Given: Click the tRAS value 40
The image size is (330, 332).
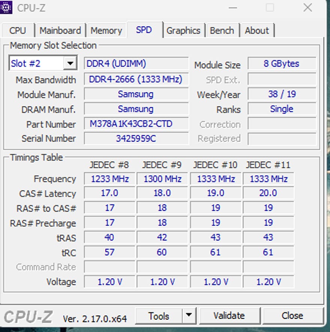Looking at the screenshot, I should pos(109,237).
